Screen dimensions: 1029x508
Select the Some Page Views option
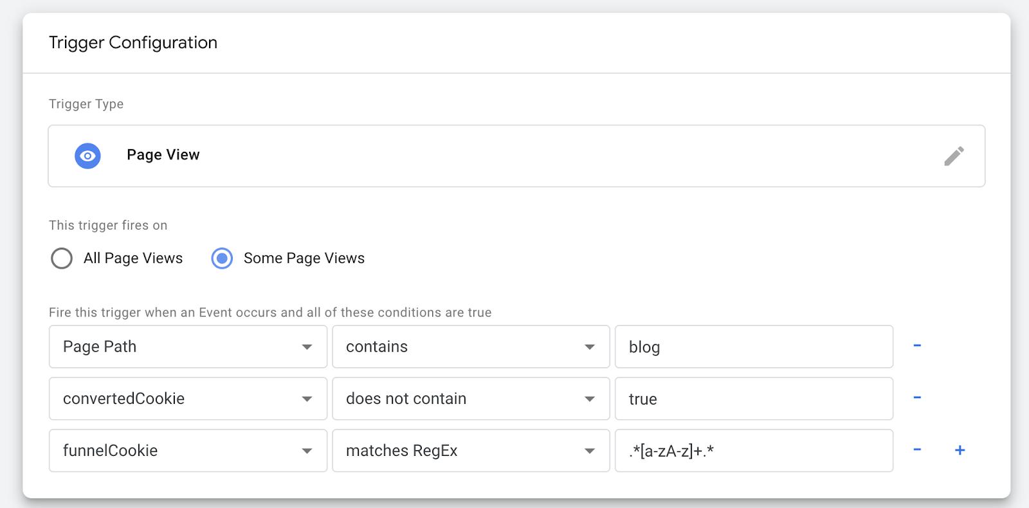tap(222, 259)
